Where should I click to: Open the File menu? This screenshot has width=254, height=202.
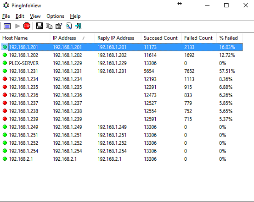[x=6, y=16]
